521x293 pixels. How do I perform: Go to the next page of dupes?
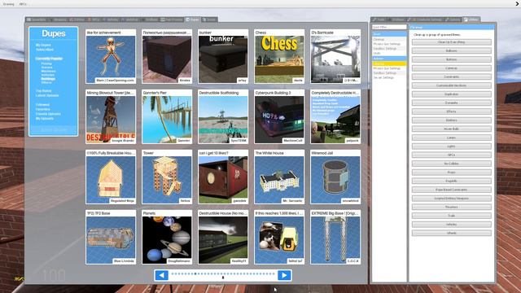pos(284,275)
